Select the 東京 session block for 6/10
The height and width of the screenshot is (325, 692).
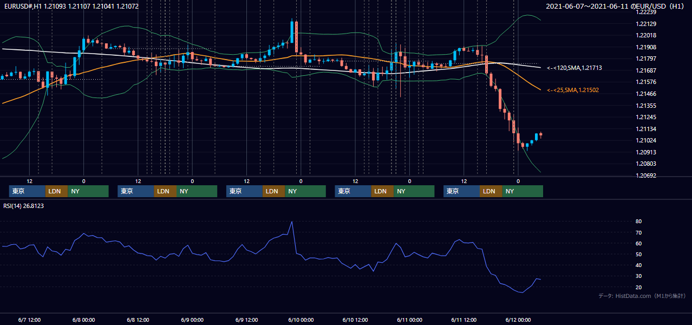[353, 191]
